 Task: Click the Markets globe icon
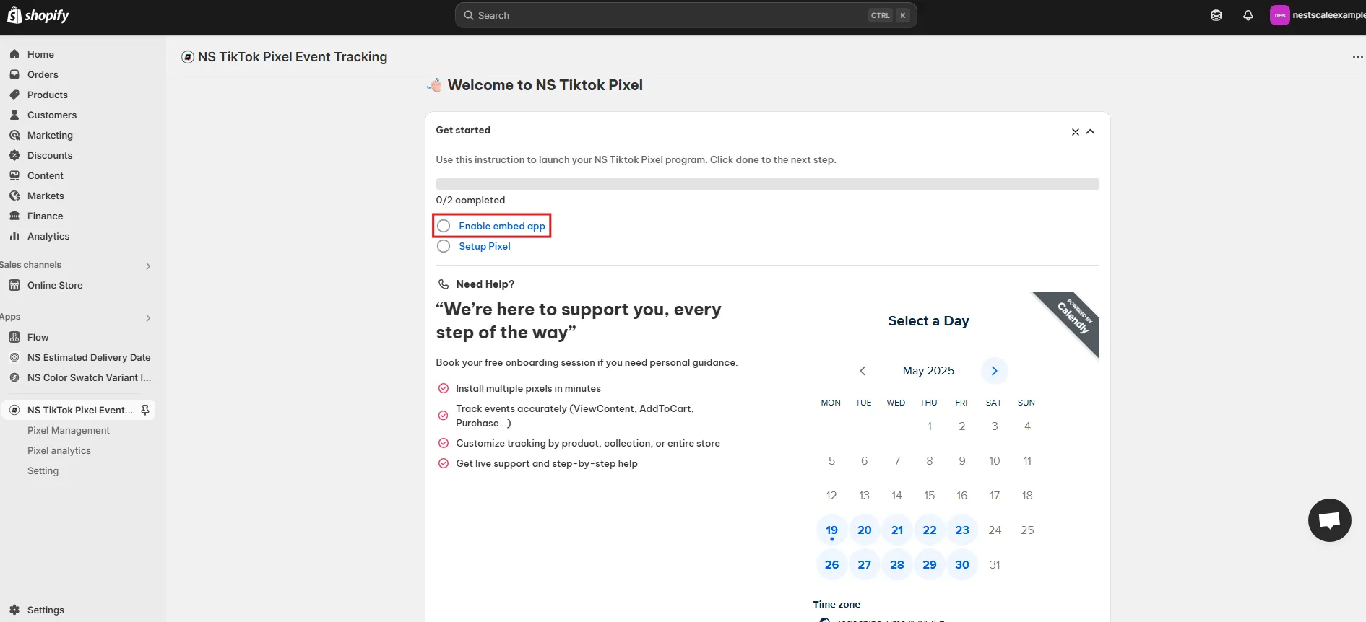coord(14,196)
